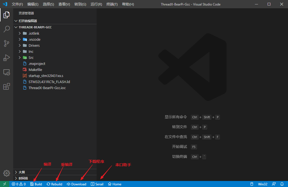288x187 pixels.
Task: Select the Inc folder row
Action: (55, 51)
